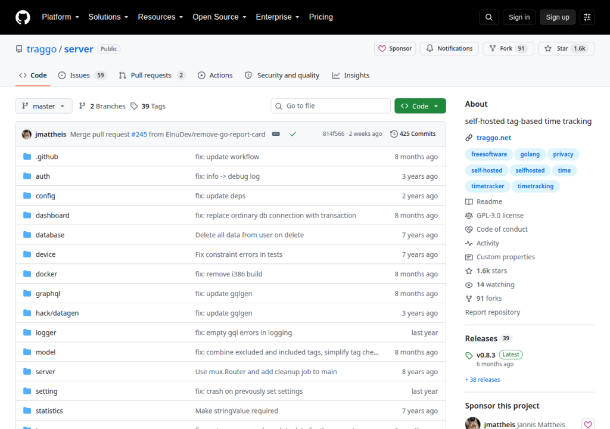Click the star icon beside 1.6k stars

[x=469, y=271]
